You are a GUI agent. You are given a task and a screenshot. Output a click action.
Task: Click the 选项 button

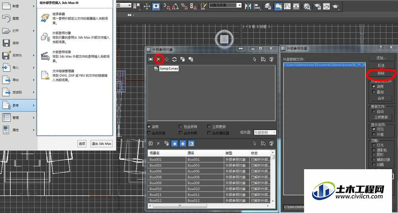coord(82,144)
